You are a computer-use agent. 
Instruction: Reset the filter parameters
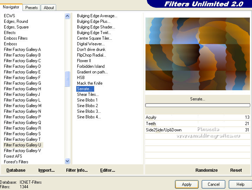pos(236,170)
